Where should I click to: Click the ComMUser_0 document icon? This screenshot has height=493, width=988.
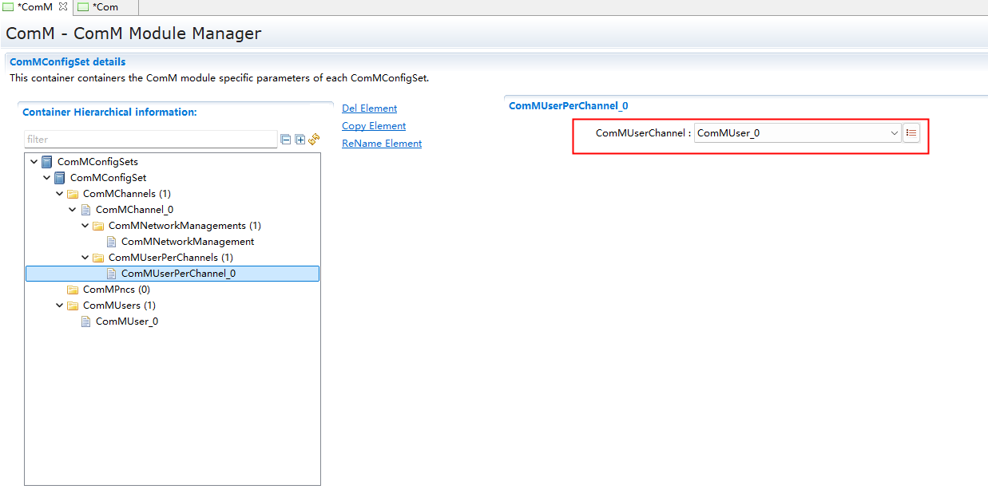coord(85,321)
